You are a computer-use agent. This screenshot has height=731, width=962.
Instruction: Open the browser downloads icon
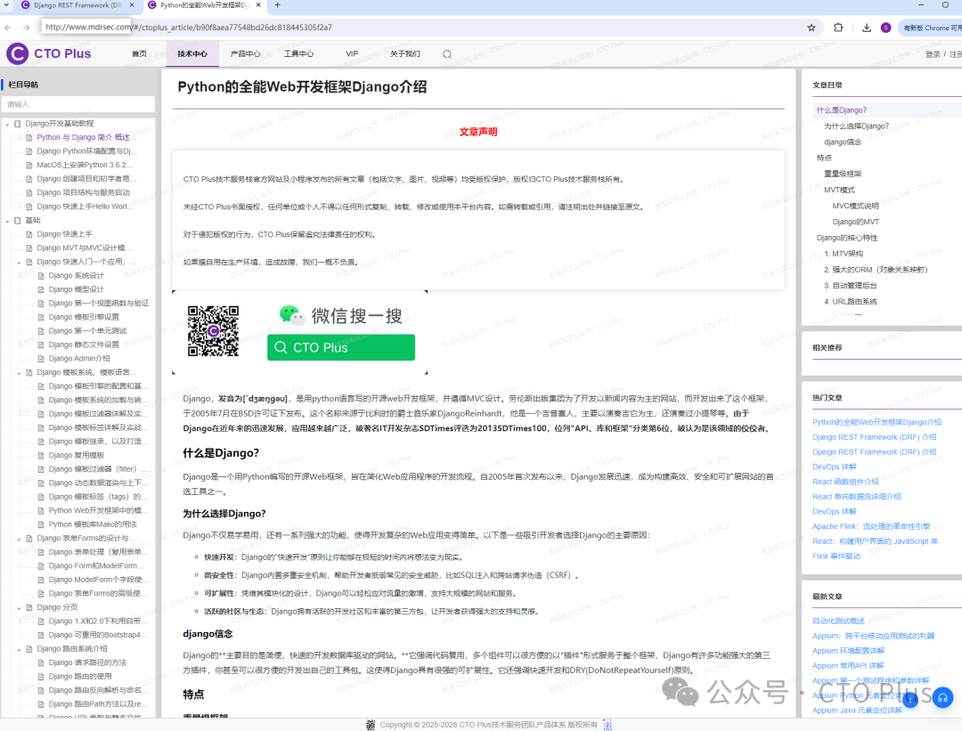pos(867,28)
